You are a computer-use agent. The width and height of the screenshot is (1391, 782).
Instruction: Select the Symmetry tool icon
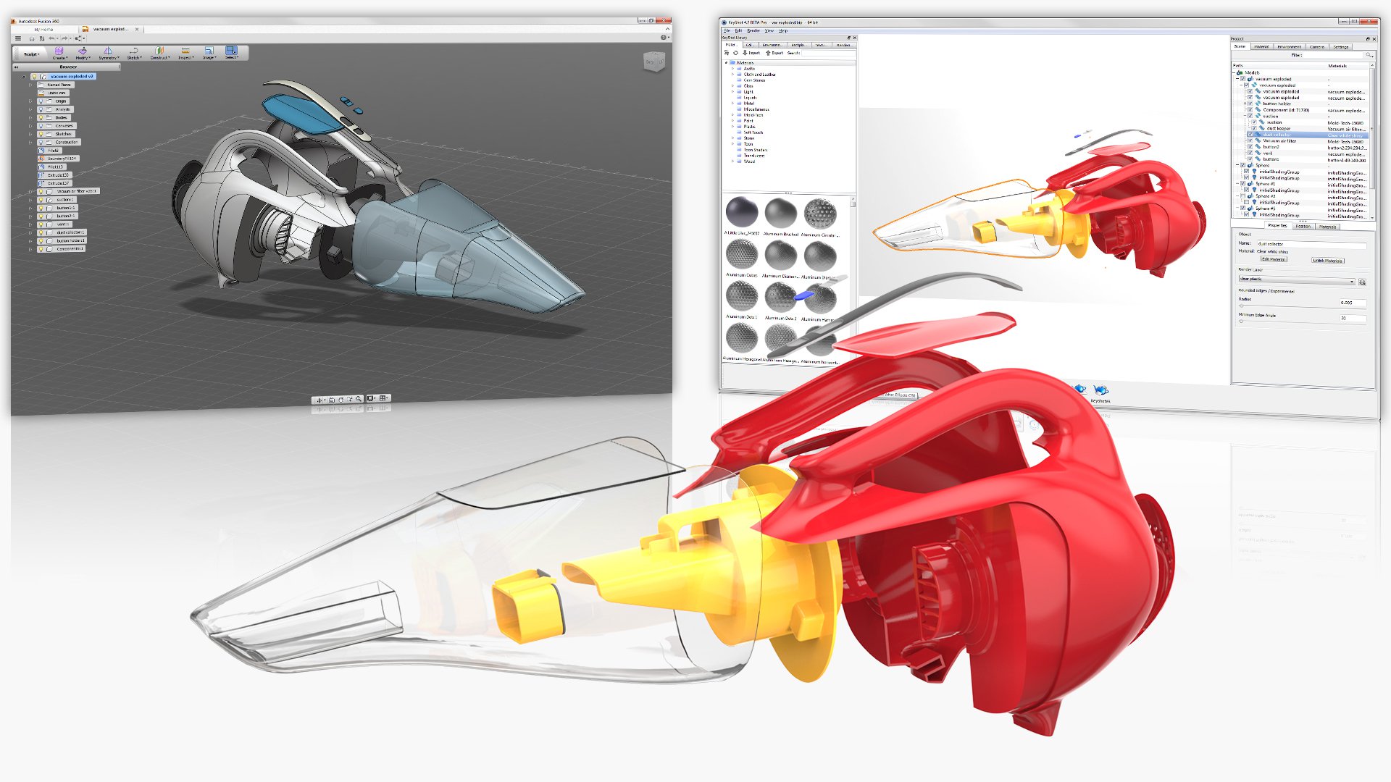108,51
